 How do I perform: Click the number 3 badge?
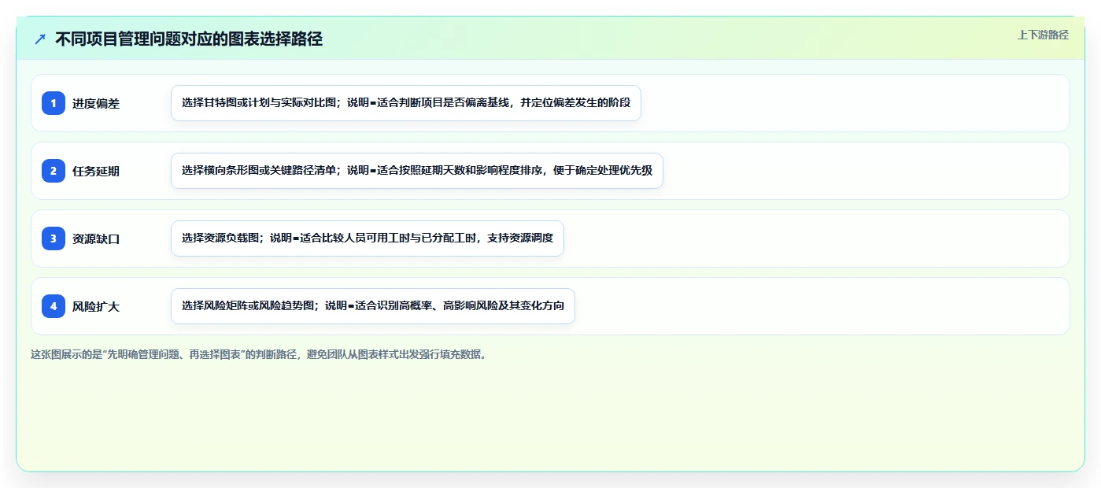[x=54, y=238]
